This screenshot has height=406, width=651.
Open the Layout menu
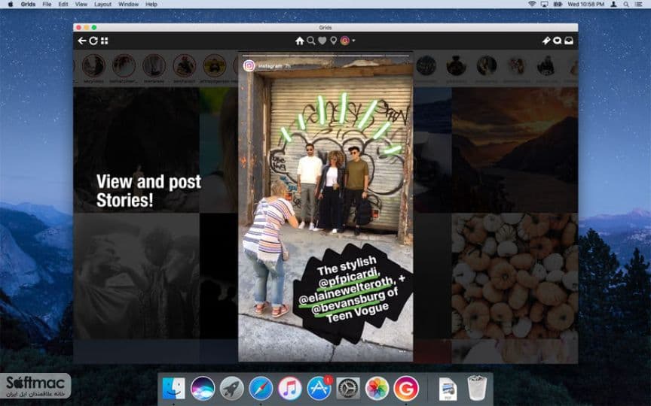[x=102, y=5]
